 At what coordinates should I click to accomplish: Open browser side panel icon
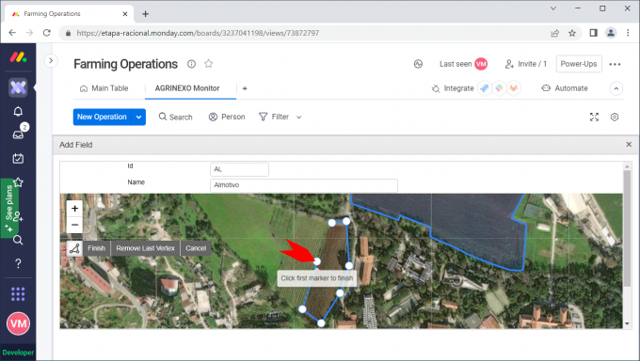[x=594, y=33]
